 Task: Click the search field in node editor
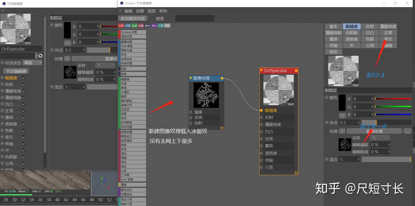pos(195,18)
